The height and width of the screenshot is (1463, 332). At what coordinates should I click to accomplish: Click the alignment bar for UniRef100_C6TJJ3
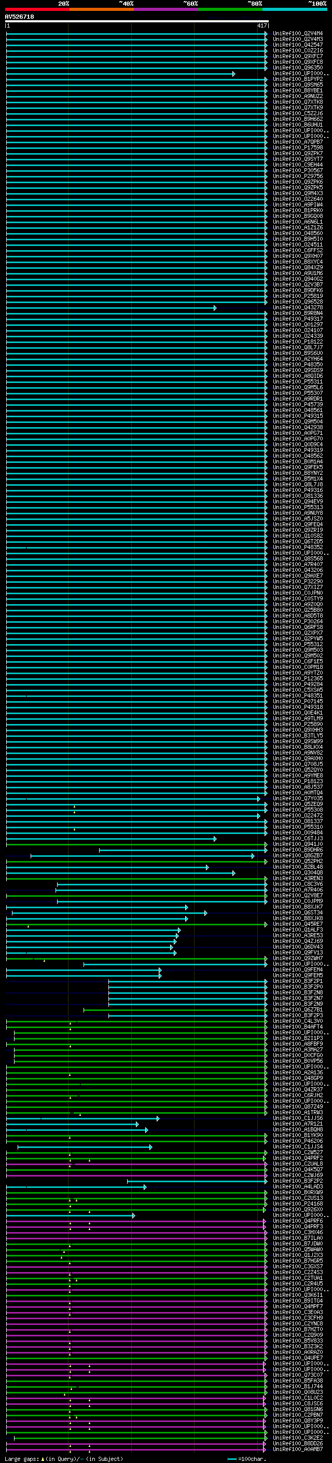point(110,839)
